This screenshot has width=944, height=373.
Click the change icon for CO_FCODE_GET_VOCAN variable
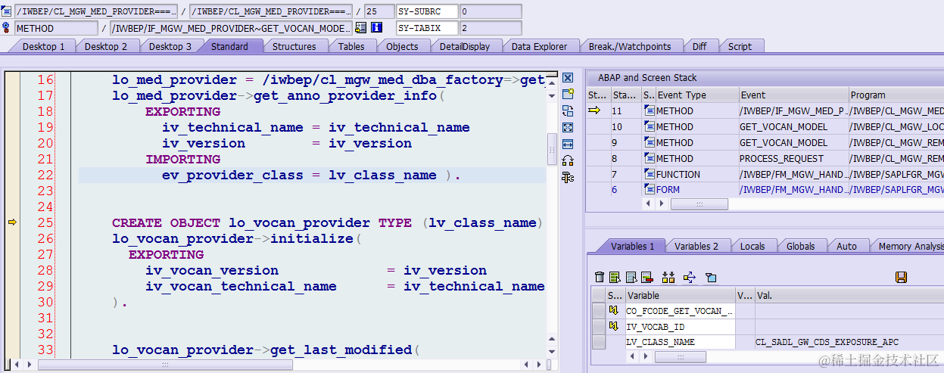(x=615, y=310)
